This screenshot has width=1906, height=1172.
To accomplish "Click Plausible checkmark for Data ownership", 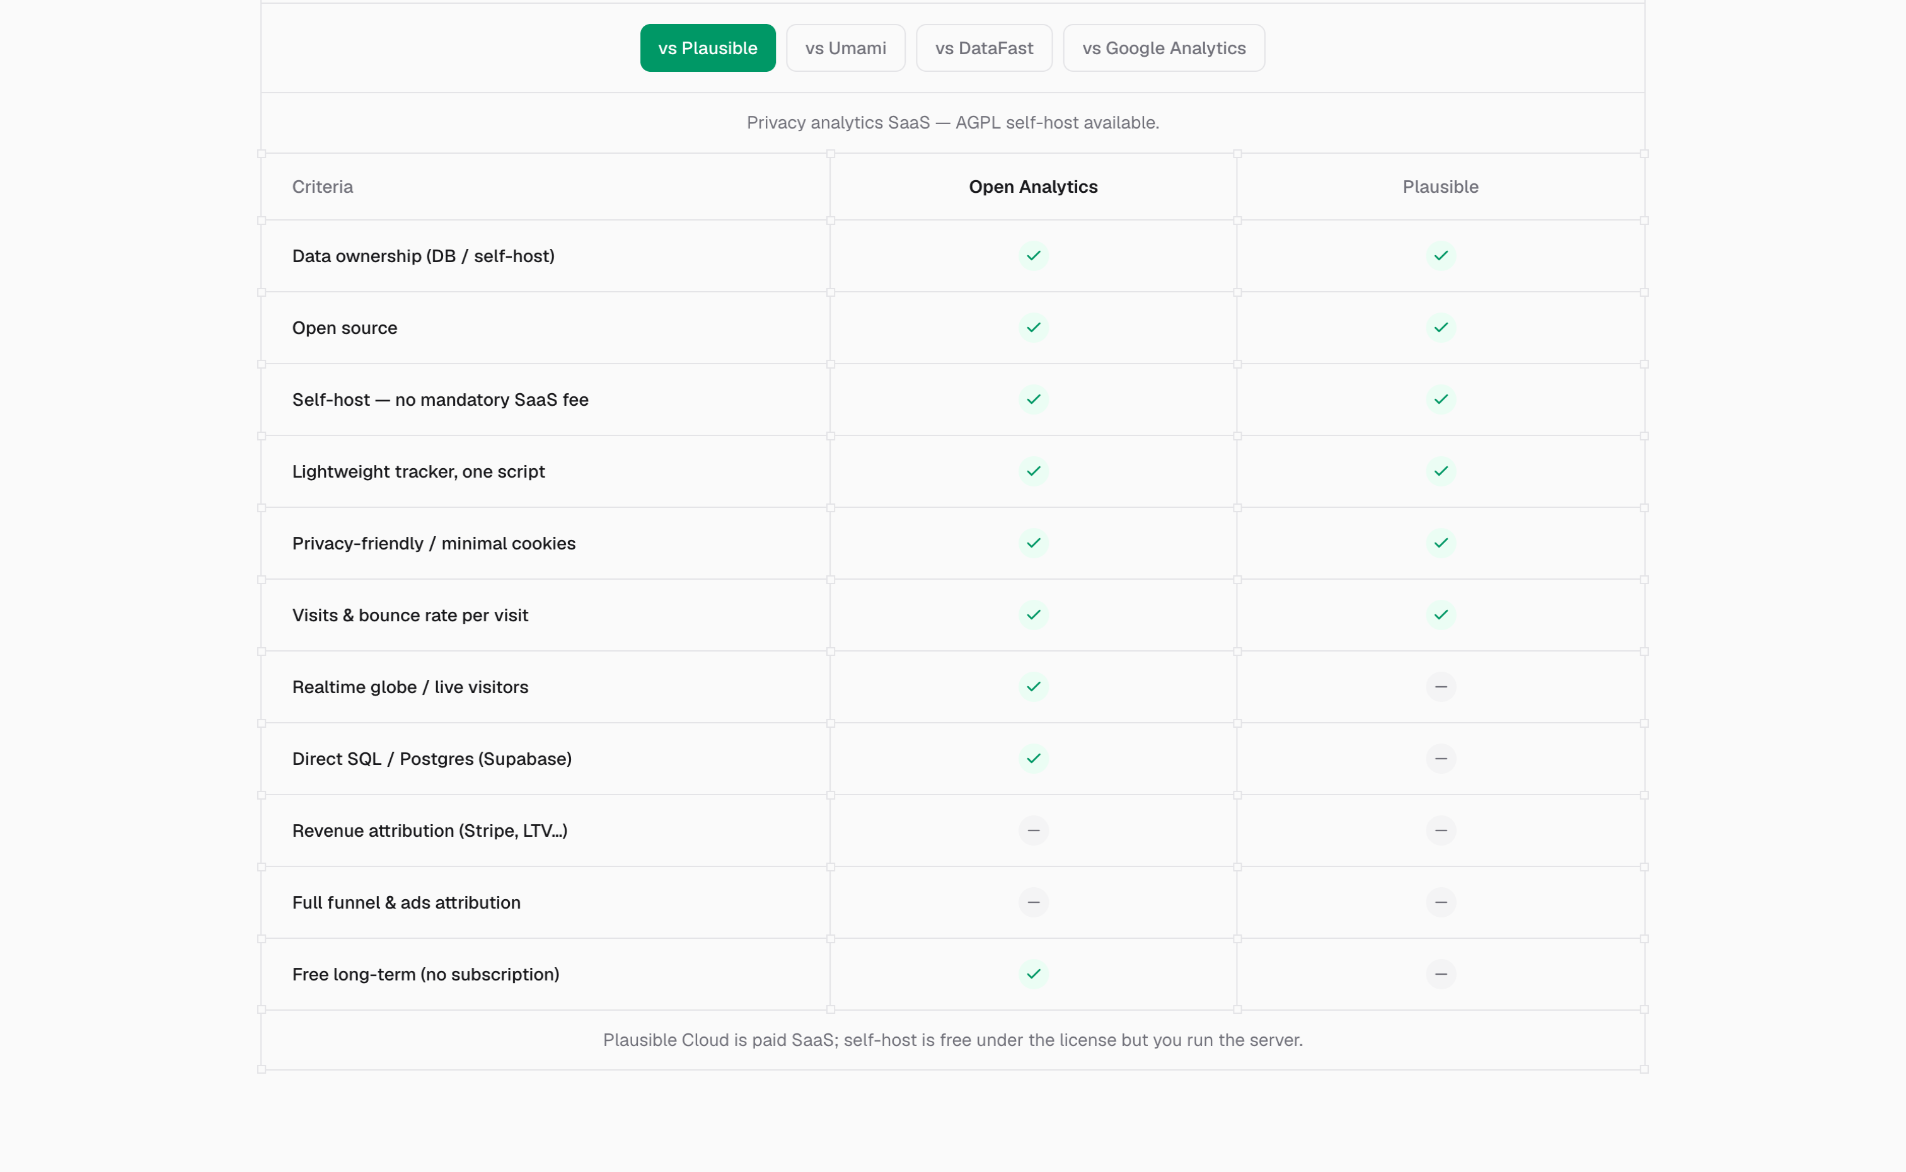I will [1441, 256].
